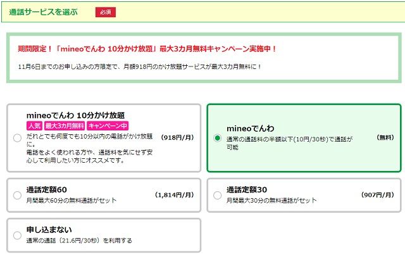Click the 申し込まない title text

(x=49, y=230)
